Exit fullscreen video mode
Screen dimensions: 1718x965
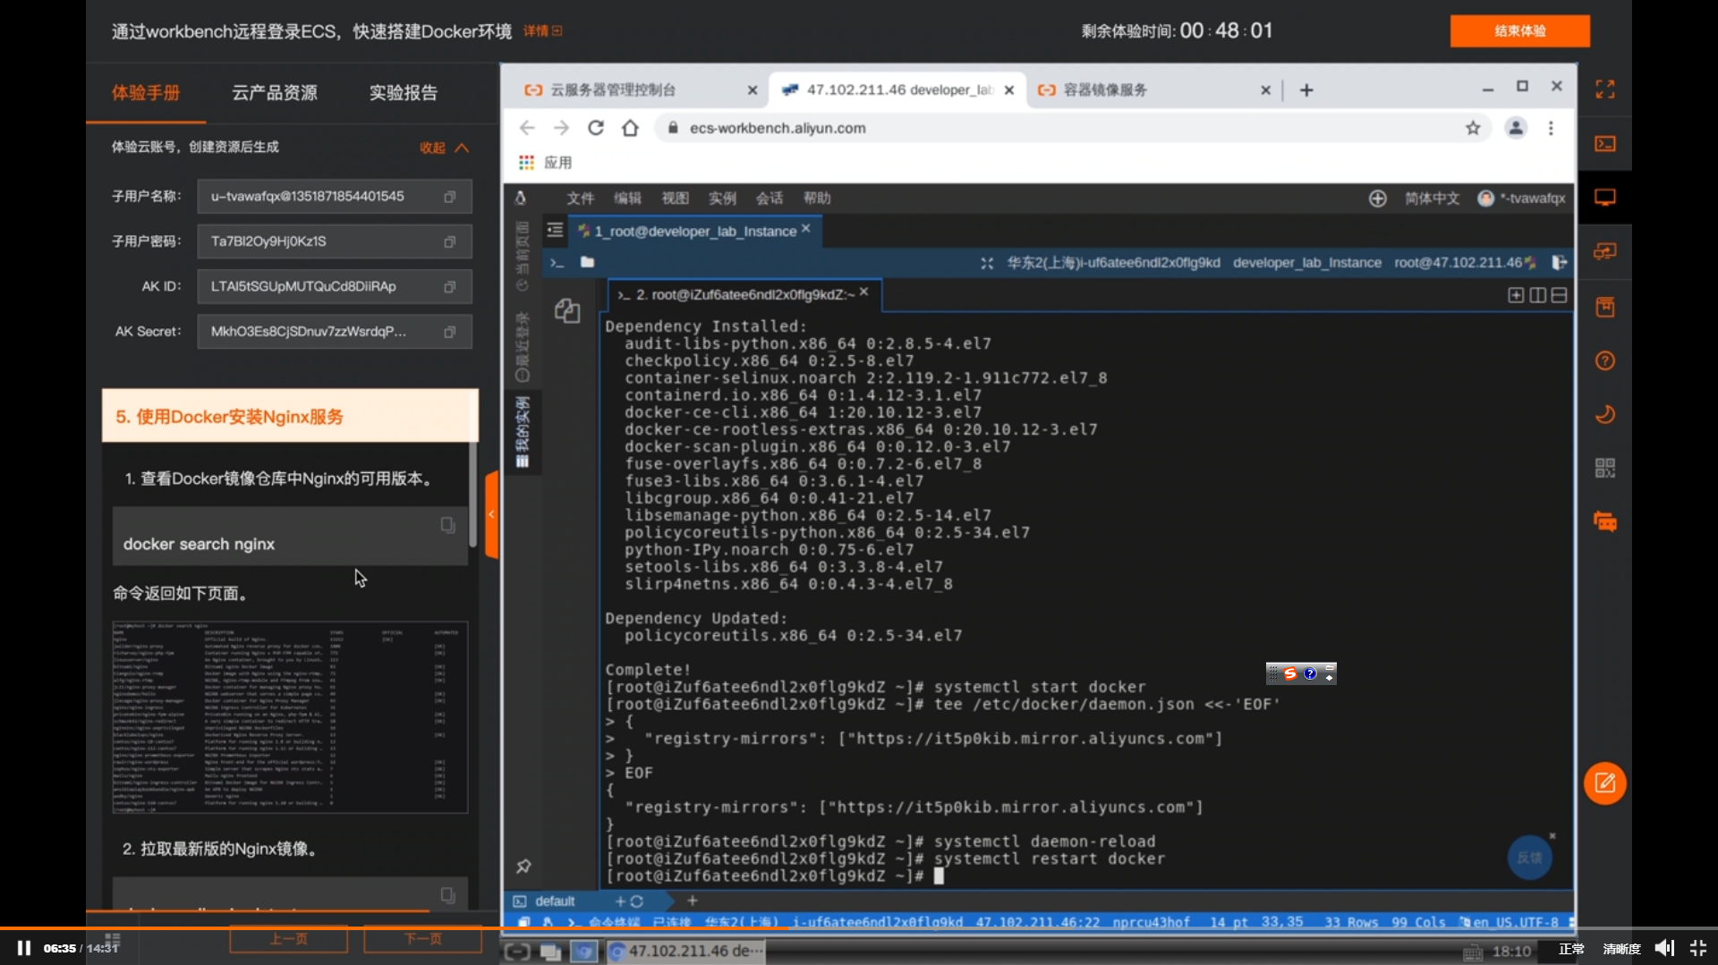[x=1697, y=949]
